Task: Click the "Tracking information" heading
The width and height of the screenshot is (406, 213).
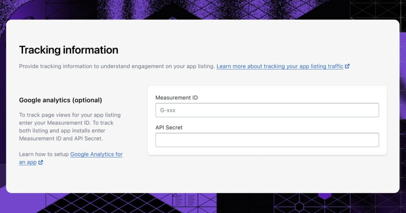Action: 69,50
